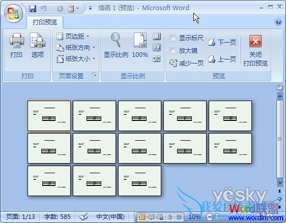Select the last page thumbnail in third row

[x=140, y=181]
